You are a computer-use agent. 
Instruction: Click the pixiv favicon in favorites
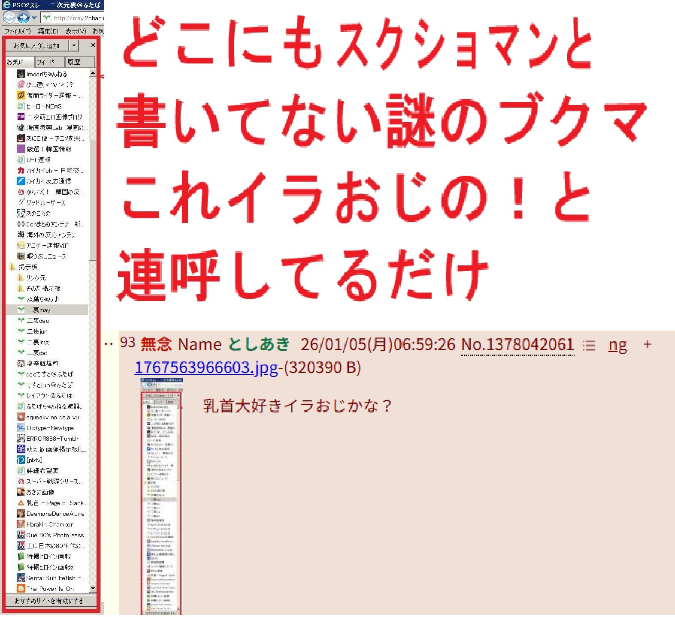[21, 460]
